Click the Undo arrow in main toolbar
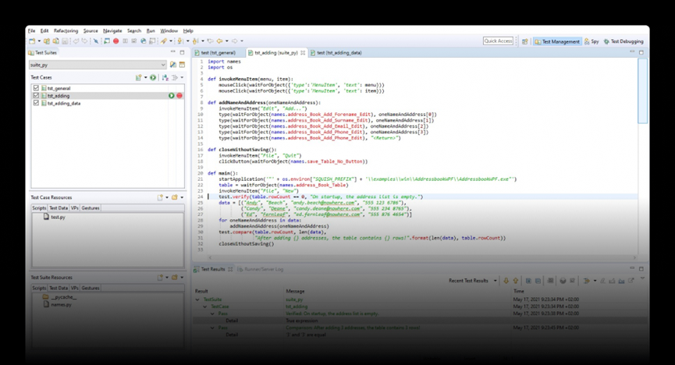Screen dimensions: 675x365 point(76,41)
